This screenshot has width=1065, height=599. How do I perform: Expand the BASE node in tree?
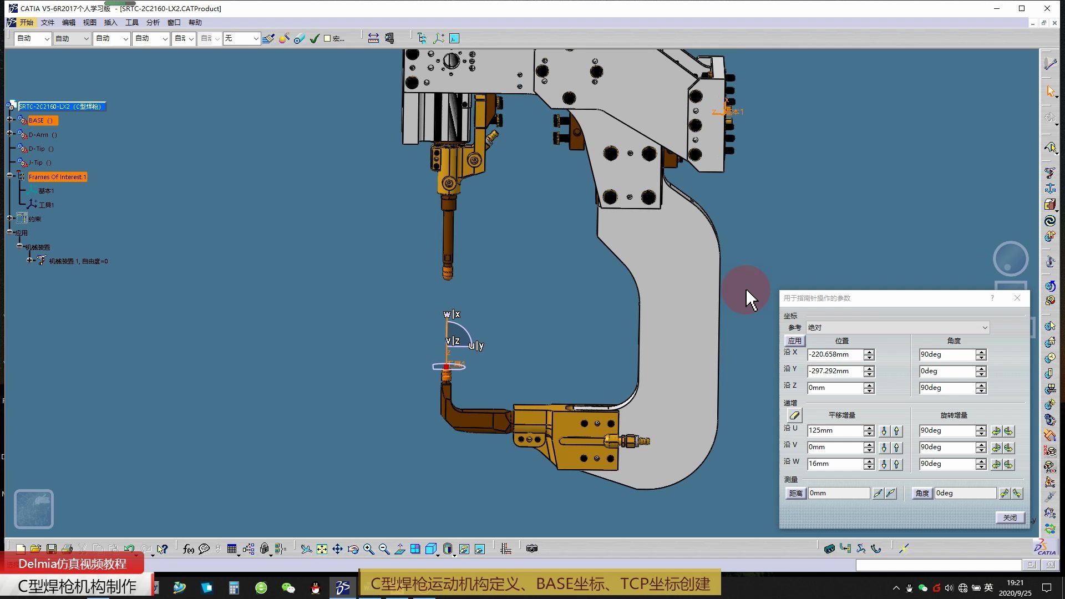pyautogui.click(x=9, y=120)
